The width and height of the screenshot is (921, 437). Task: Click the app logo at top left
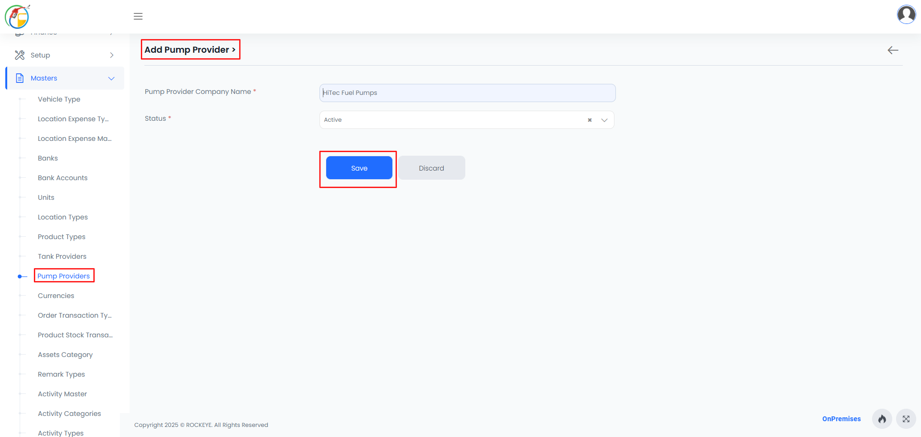[17, 17]
